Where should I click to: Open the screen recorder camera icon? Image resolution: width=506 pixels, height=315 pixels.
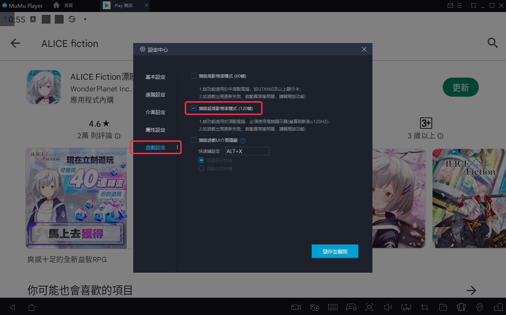tap(296, 307)
